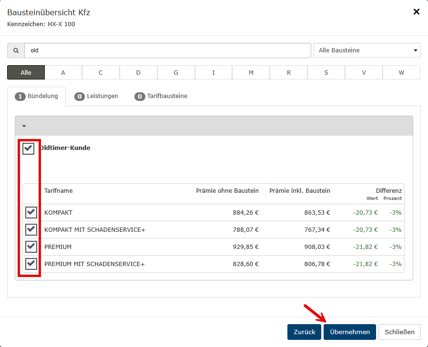Uncheck the KOMPAKT tariff row checkbox
Screen dimensions: 428x347
(x=31, y=212)
